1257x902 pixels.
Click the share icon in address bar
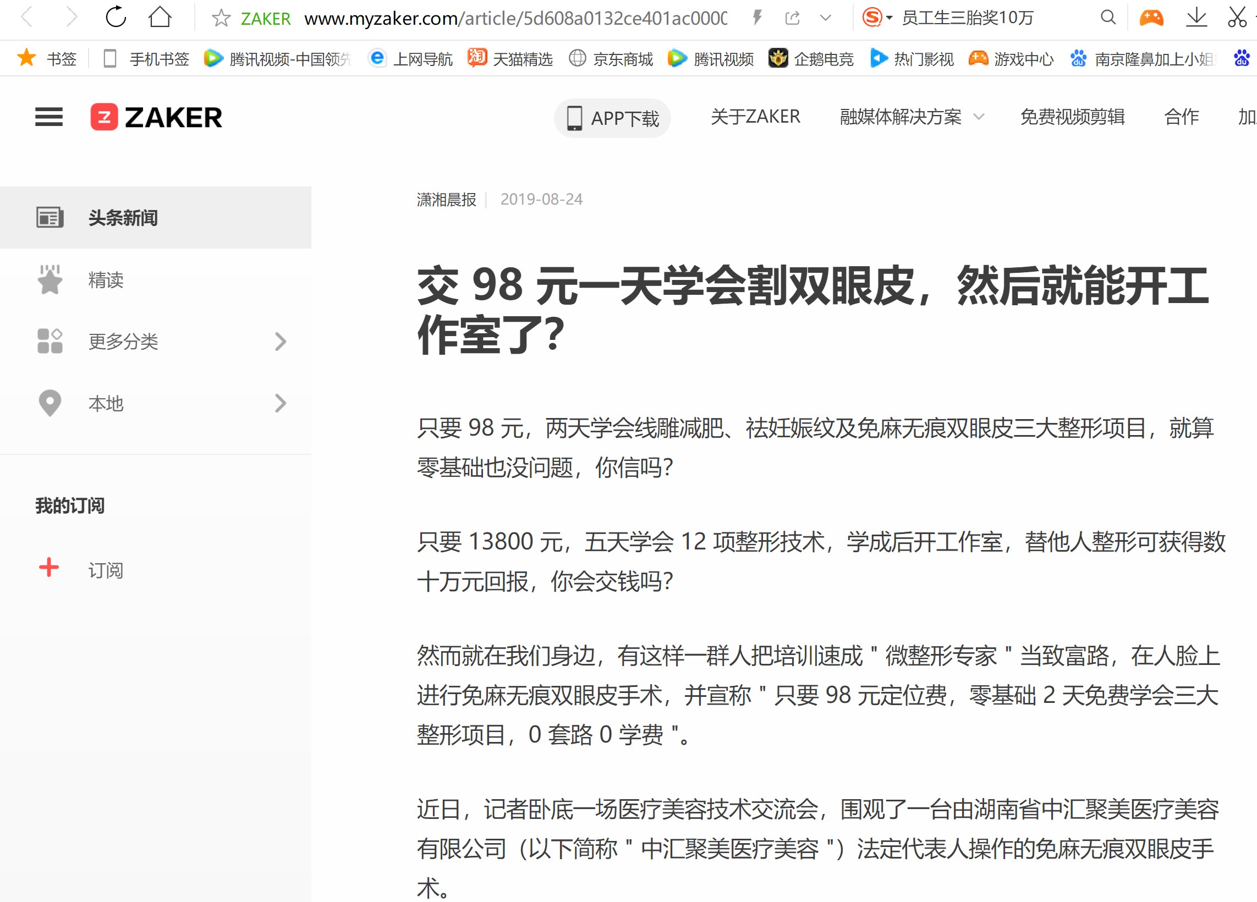(x=793, y=18)
